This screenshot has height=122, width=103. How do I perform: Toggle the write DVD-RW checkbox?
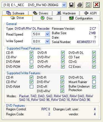(x=62, y=82)
